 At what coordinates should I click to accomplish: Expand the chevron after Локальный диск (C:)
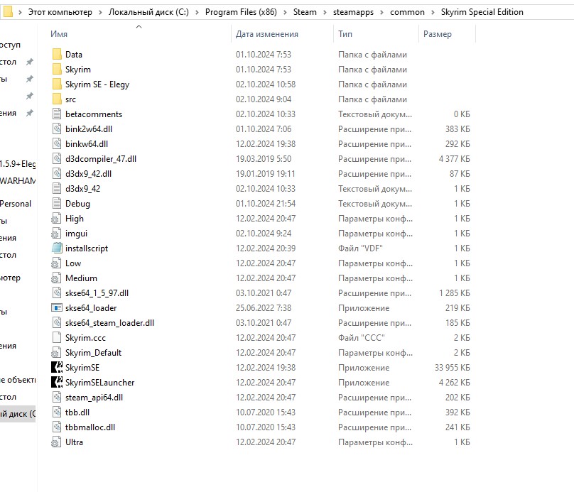pyautogui.click(x=197, y=13)
